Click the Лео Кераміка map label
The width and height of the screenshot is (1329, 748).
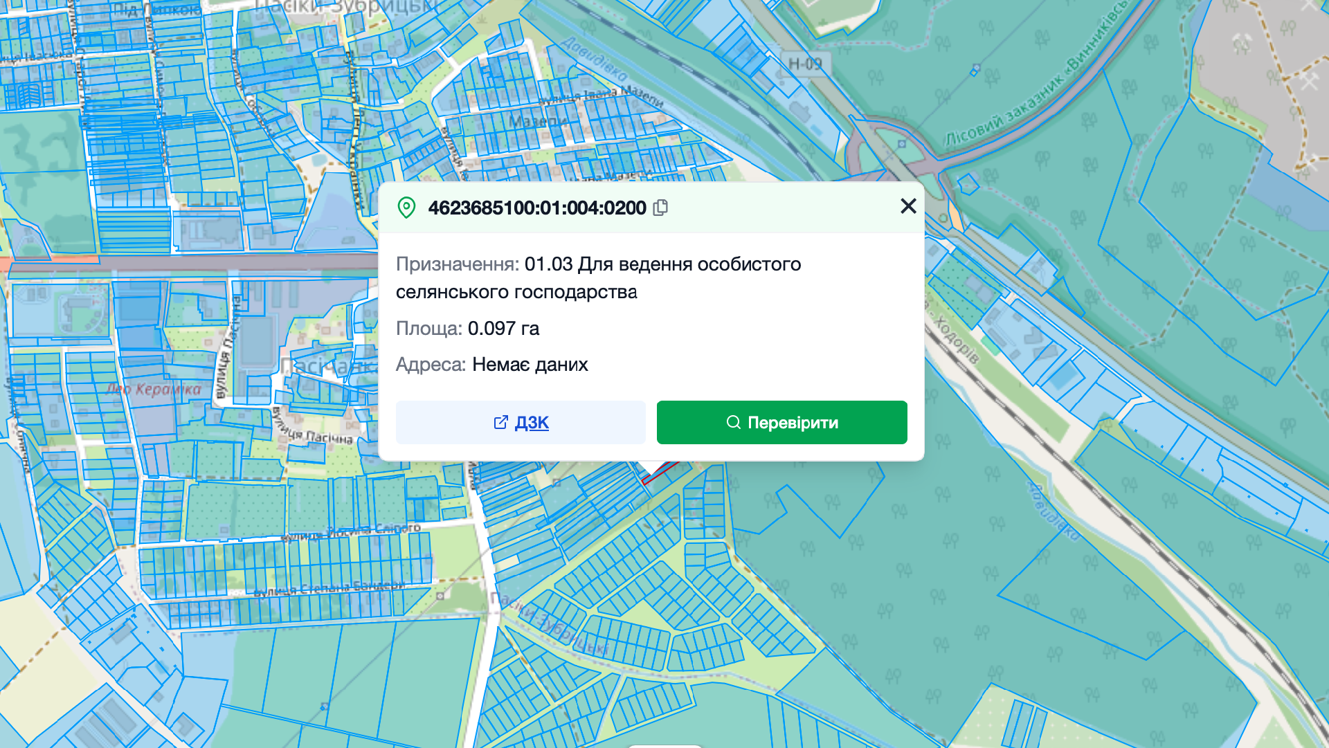(154, 389)
